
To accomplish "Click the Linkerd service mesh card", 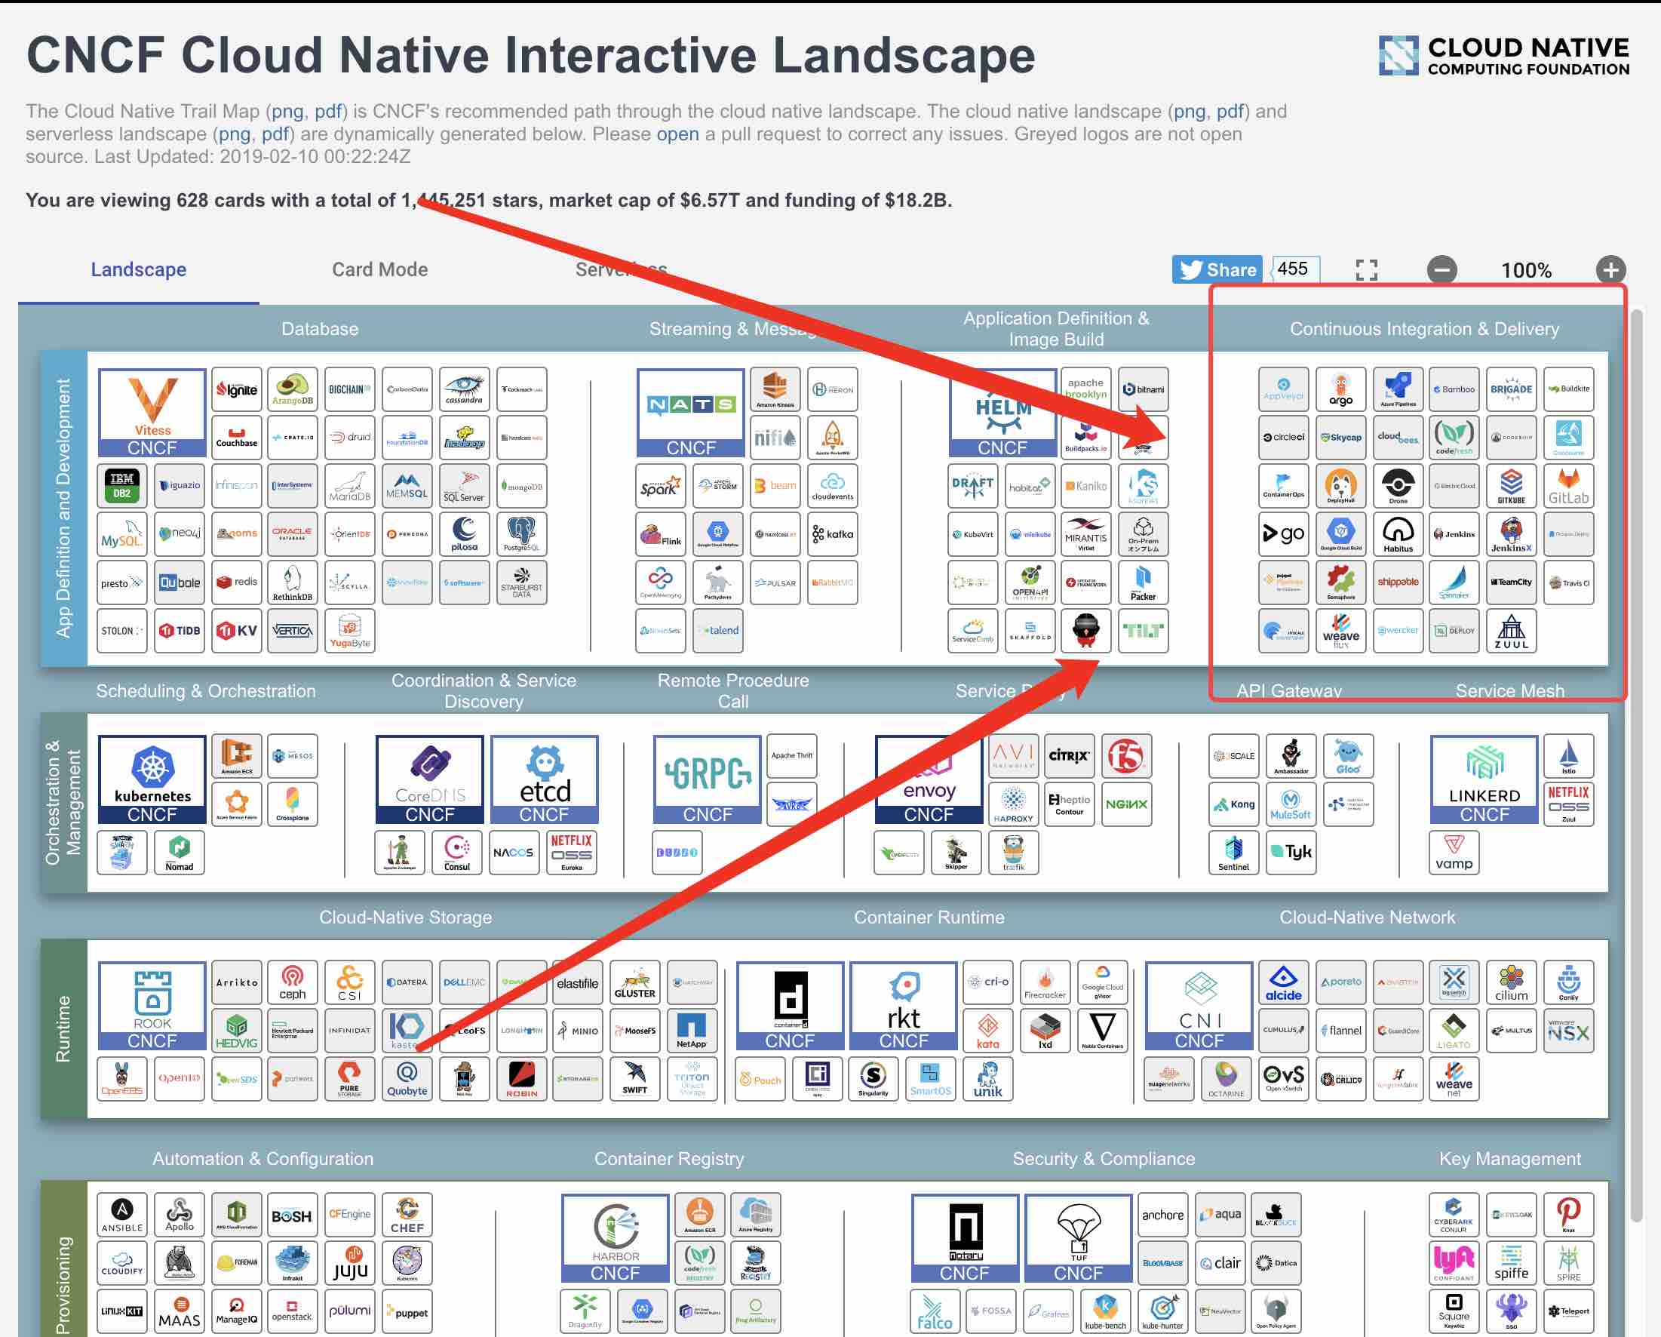I will coord(1483,779).
